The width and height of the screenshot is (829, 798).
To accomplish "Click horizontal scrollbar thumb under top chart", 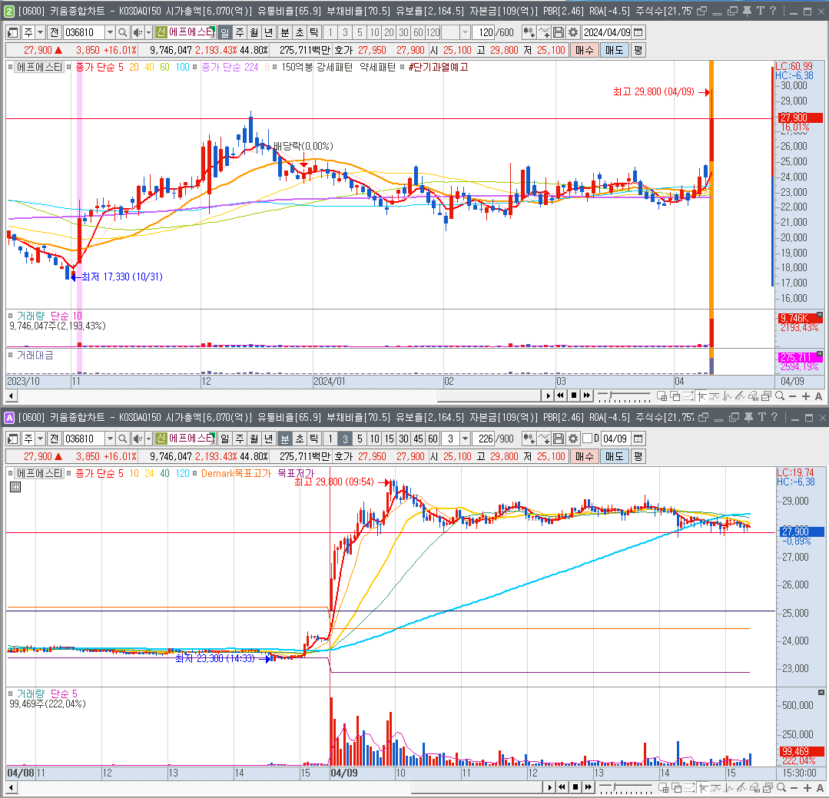I will [489, 396].
